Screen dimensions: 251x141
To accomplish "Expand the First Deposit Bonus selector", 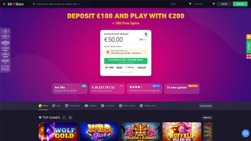I will tap(125, 52).
